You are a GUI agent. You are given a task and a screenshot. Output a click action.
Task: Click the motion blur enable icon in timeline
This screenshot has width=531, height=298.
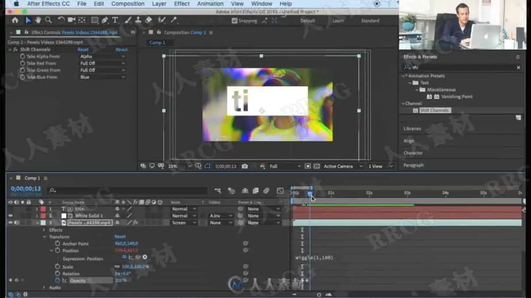click(266, 191)
